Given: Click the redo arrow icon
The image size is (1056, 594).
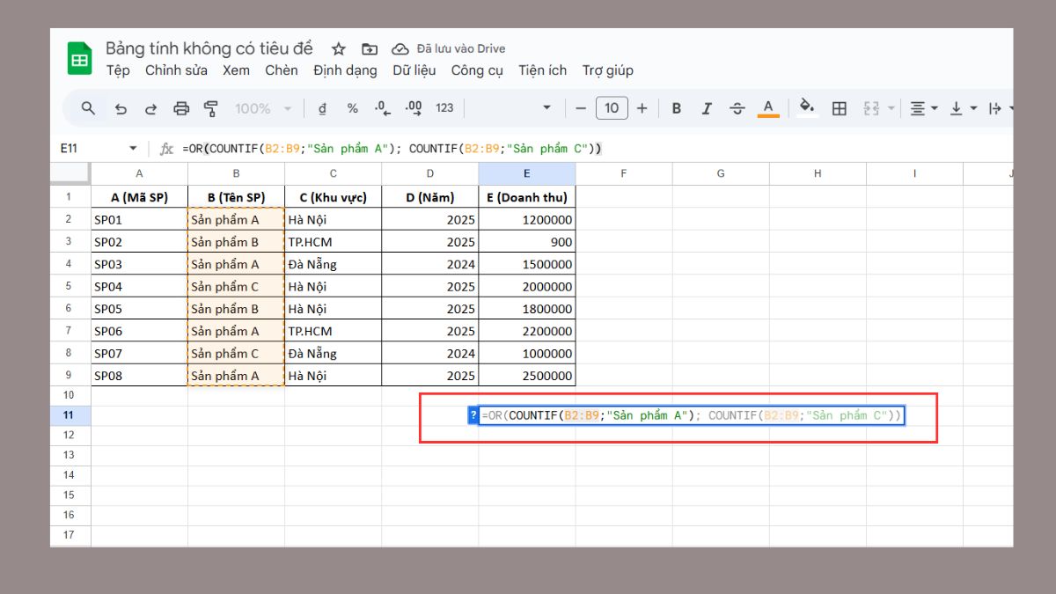Looking at the screenshot, I should coord(150,108).
